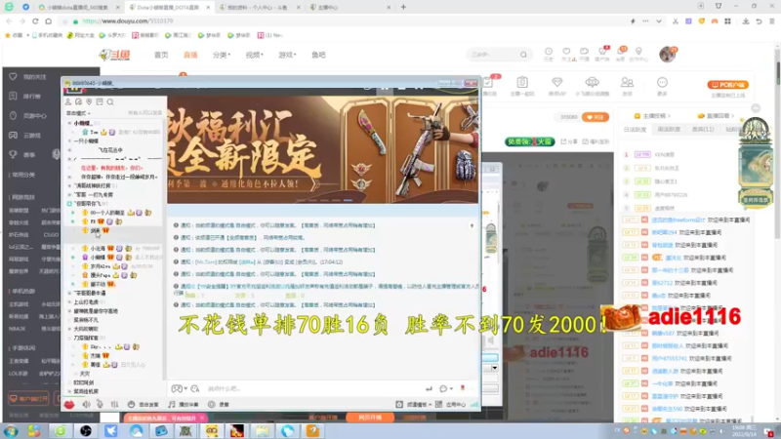Go to 鱼吧 in Douyu navigation
781x439 pixels.
(319, 55)
